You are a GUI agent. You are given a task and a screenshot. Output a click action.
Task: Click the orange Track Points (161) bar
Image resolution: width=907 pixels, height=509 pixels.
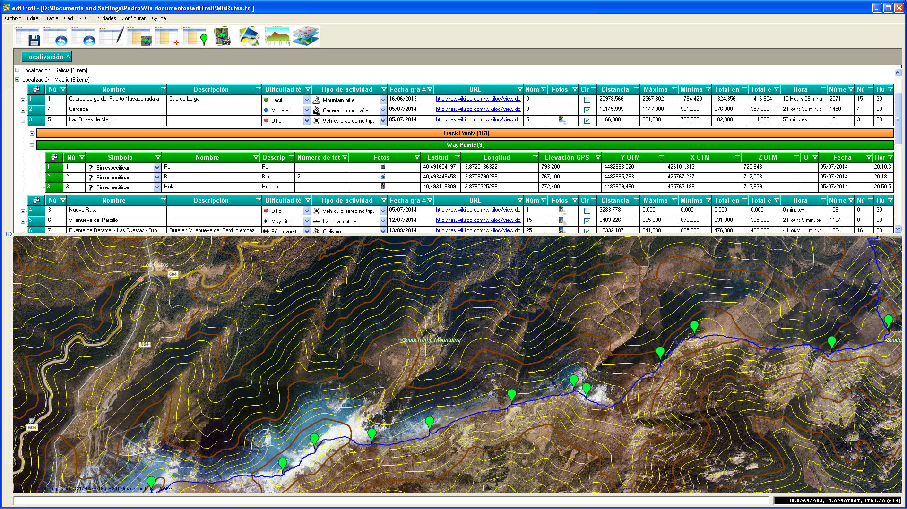(x=465, y=133)
